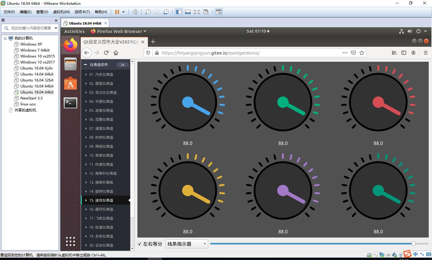Collapse the 仪表盘控件 category

(85, 64)
